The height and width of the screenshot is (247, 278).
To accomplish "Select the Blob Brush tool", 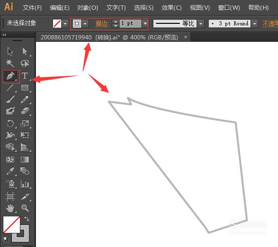I will pos(10,111).
